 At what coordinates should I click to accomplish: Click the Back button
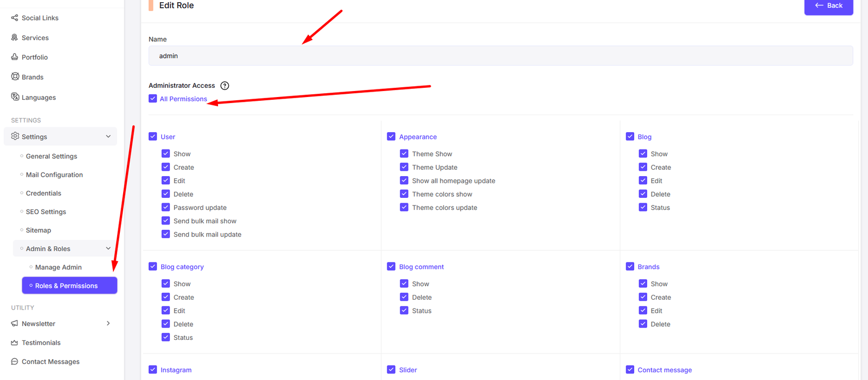pos(828,6)
